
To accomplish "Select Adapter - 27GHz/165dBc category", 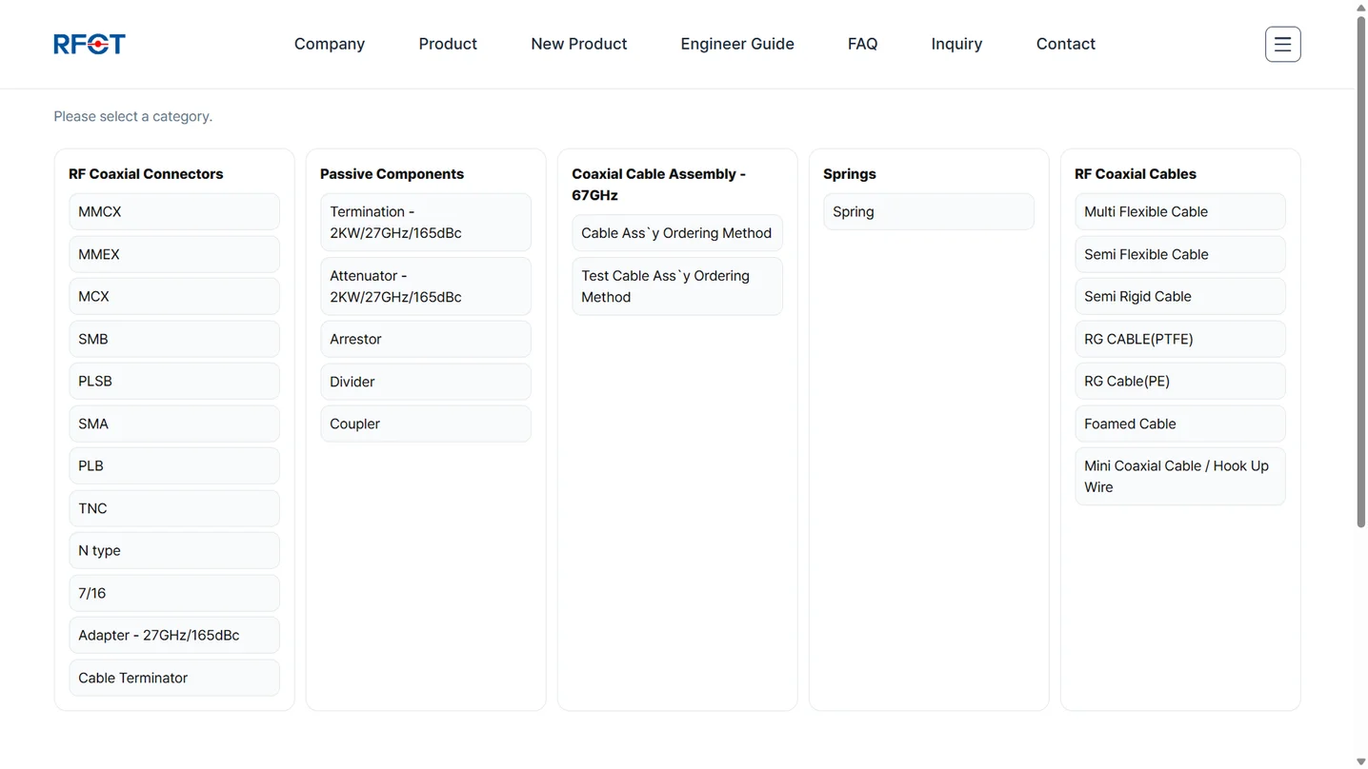I will click(x=173, y=635).
